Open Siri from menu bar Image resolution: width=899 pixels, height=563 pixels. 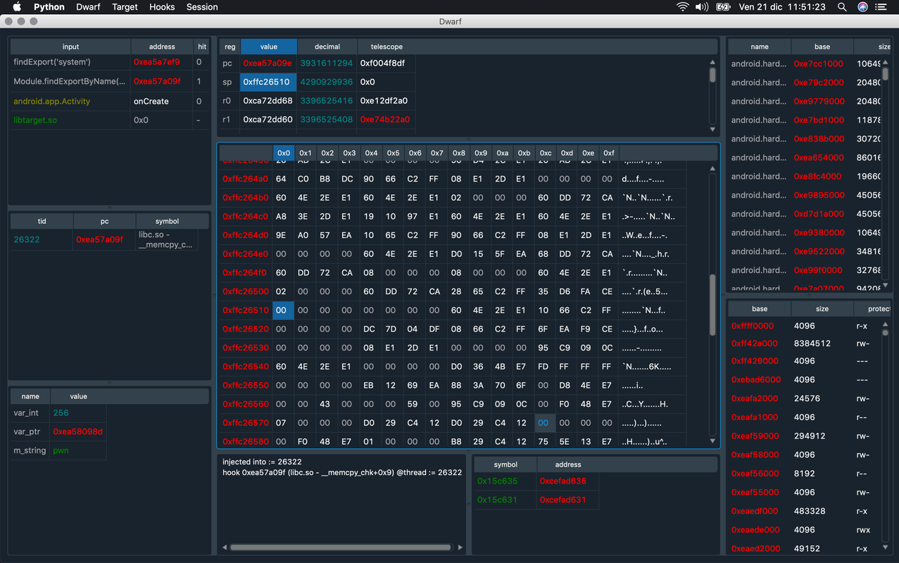click(862, 7)
